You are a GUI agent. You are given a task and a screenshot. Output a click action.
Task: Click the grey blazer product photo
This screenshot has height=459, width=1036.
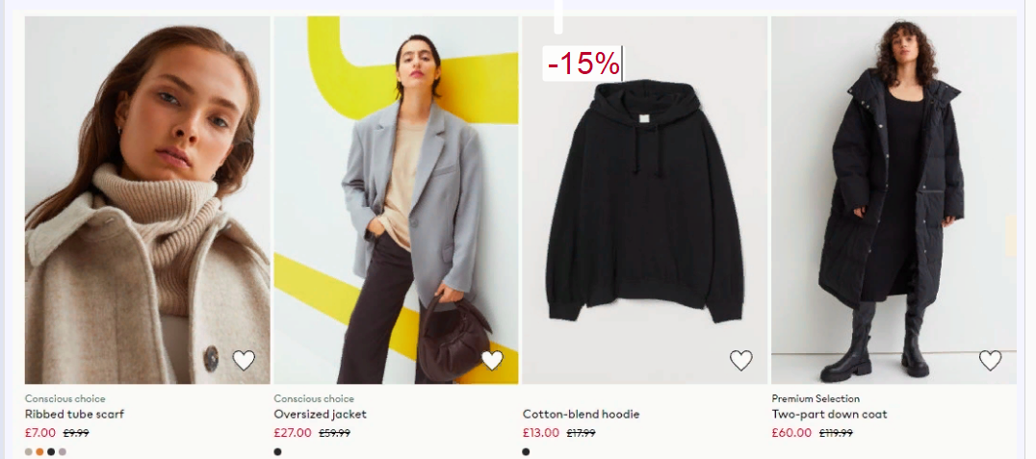click(x=397, y=200)
